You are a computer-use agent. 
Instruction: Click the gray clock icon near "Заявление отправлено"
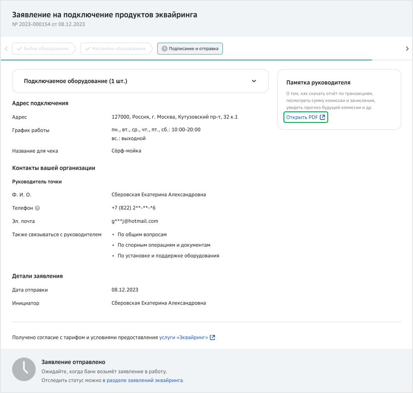click(x=24, y=369)
